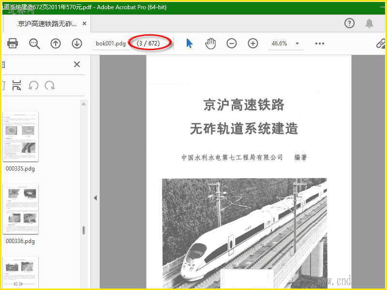Screen dimensions: 387x290
Task: Open the notifications bell icon
Action: pos(369,23)
